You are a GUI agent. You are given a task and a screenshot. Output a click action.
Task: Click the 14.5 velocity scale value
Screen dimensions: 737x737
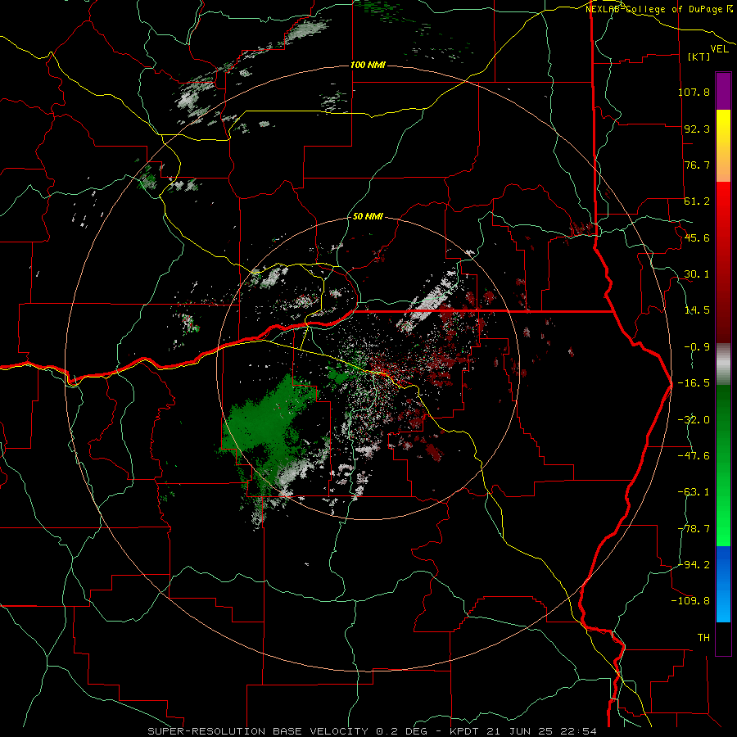(697, 310)
